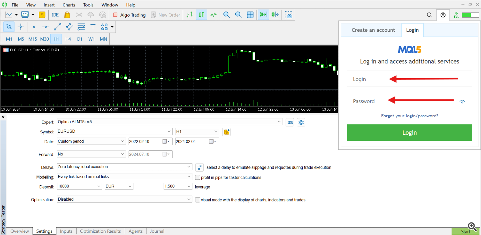Switch to the Journal tab
Image resolution: width=481 pixels, height=235 pixels.
(x=157, y=231)
